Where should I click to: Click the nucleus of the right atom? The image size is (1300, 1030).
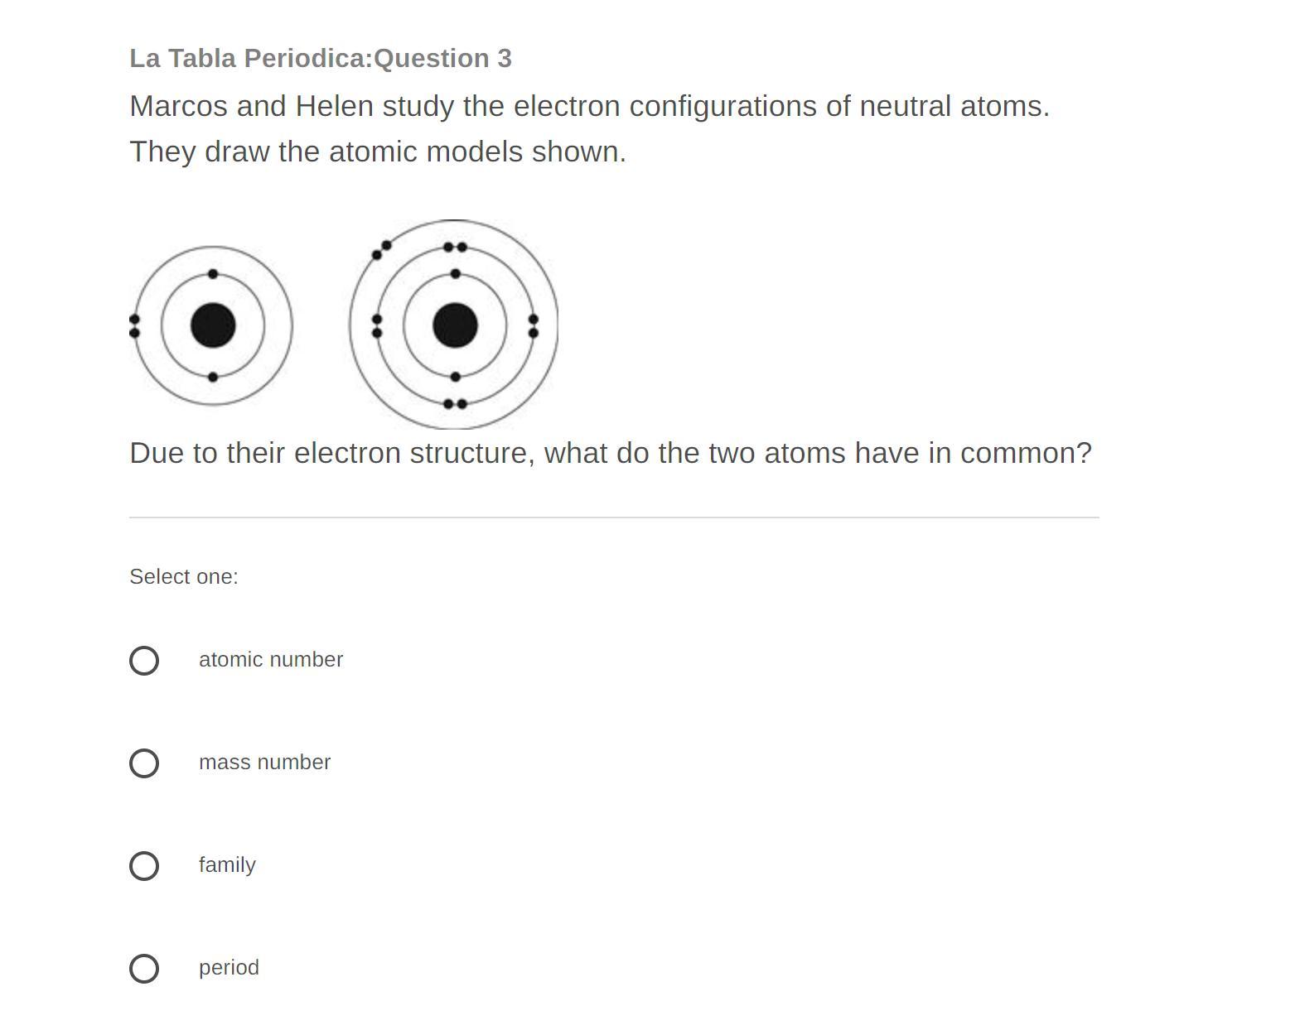[455, 325]
